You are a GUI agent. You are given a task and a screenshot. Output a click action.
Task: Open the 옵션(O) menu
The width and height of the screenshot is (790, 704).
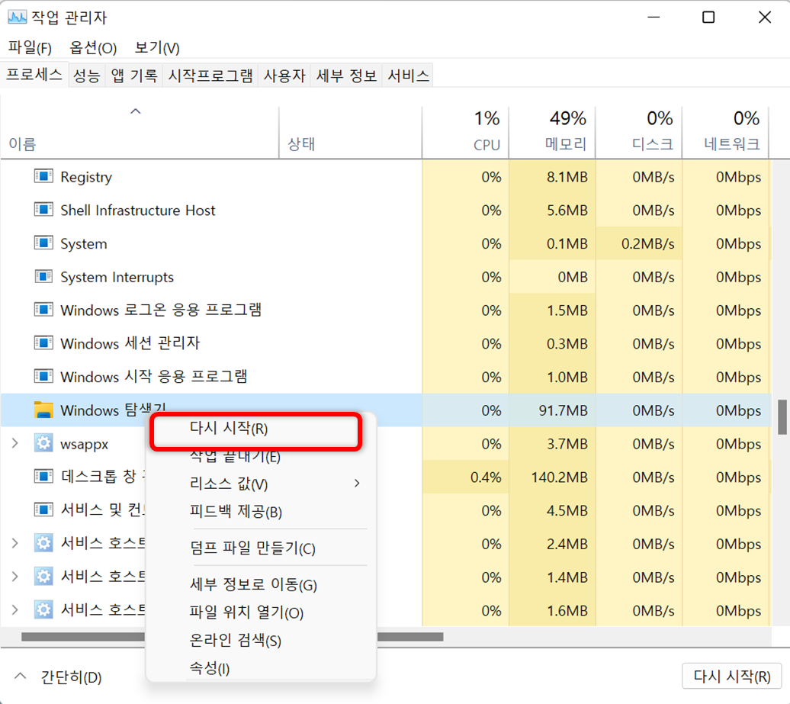click(93, 48)
